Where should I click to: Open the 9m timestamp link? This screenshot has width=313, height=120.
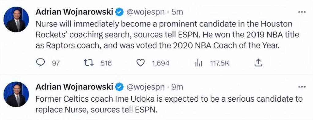point(177,88)
